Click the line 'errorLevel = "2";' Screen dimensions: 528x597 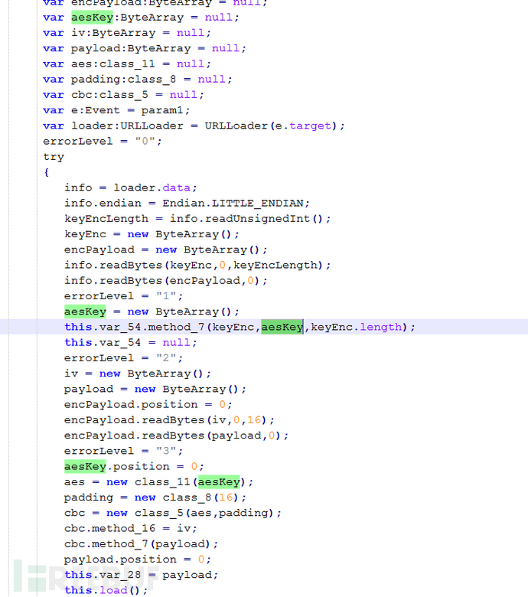pos(124,358)
